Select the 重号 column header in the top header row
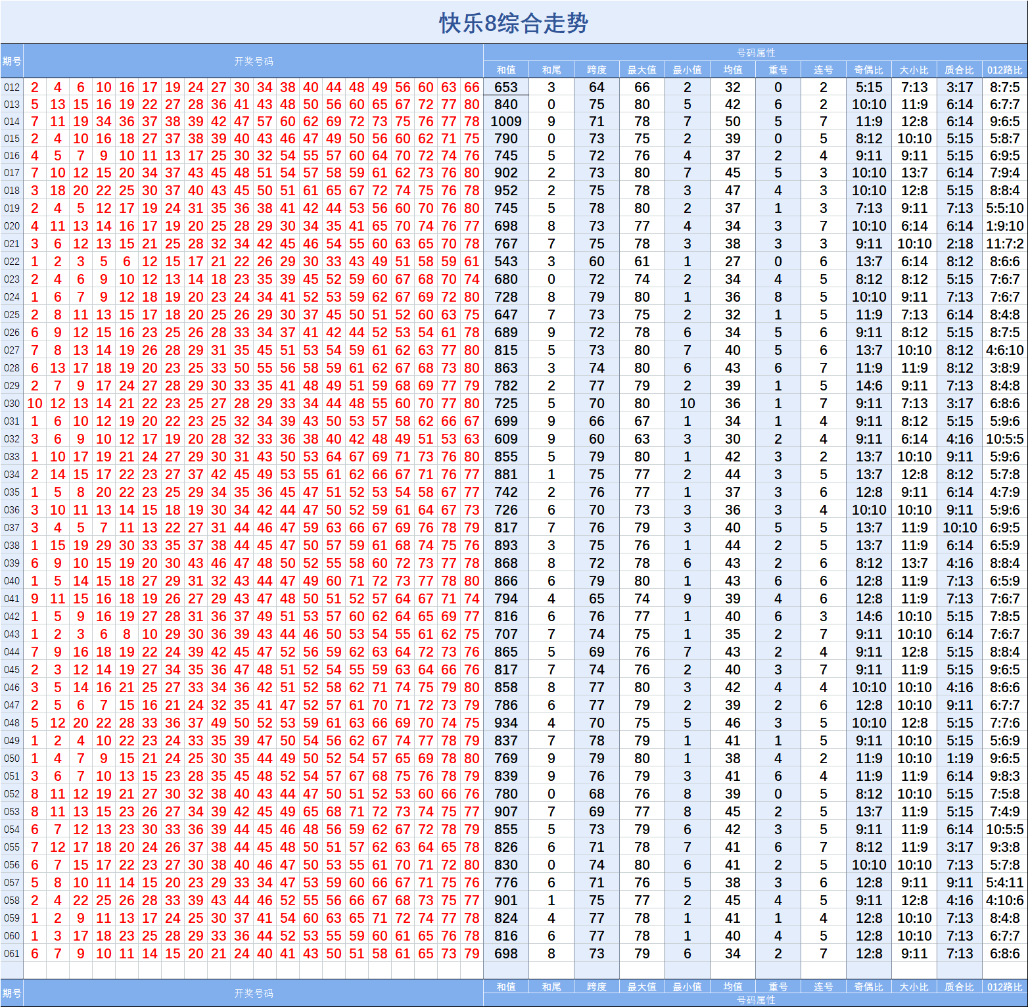This screenshot has width=1028, height=1007. coord(778,70)
